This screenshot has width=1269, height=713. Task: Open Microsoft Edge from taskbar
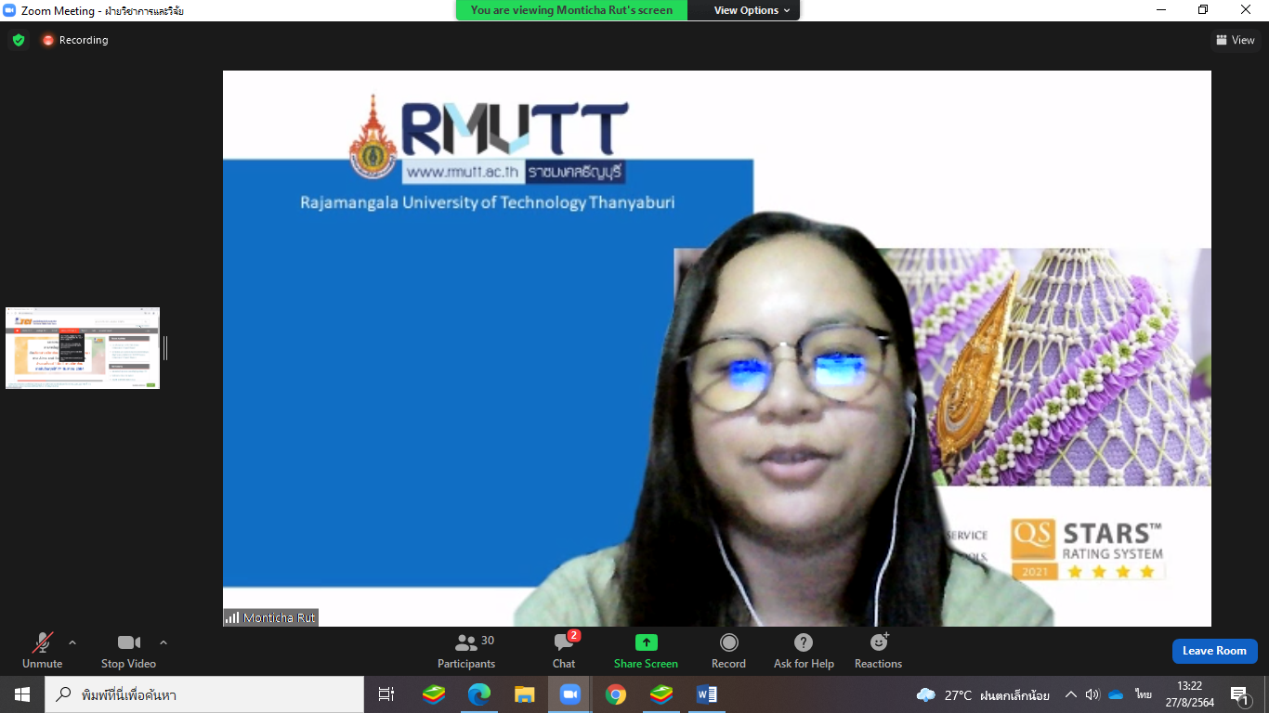click(478, 694)
